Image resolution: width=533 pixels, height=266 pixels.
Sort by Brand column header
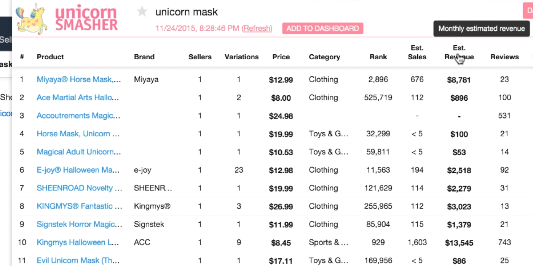pos(144,57)
